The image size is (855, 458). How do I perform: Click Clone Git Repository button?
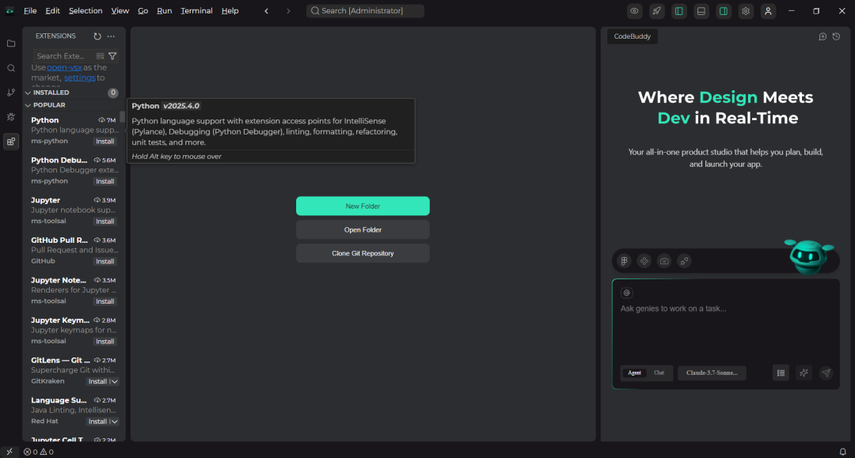coord(363,253)
